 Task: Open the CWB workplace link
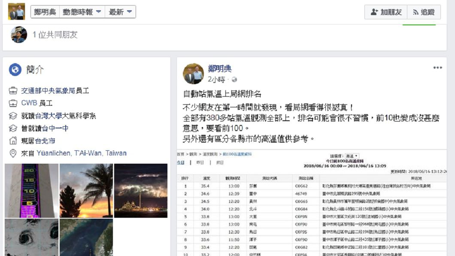pos(29,103)
